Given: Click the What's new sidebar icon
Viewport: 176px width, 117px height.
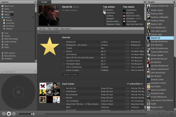Looking at the screenshot, I should [x=3, y=6].
